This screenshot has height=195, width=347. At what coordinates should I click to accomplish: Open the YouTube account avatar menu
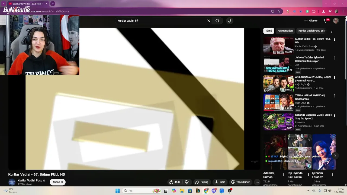(x=336, y=21)
